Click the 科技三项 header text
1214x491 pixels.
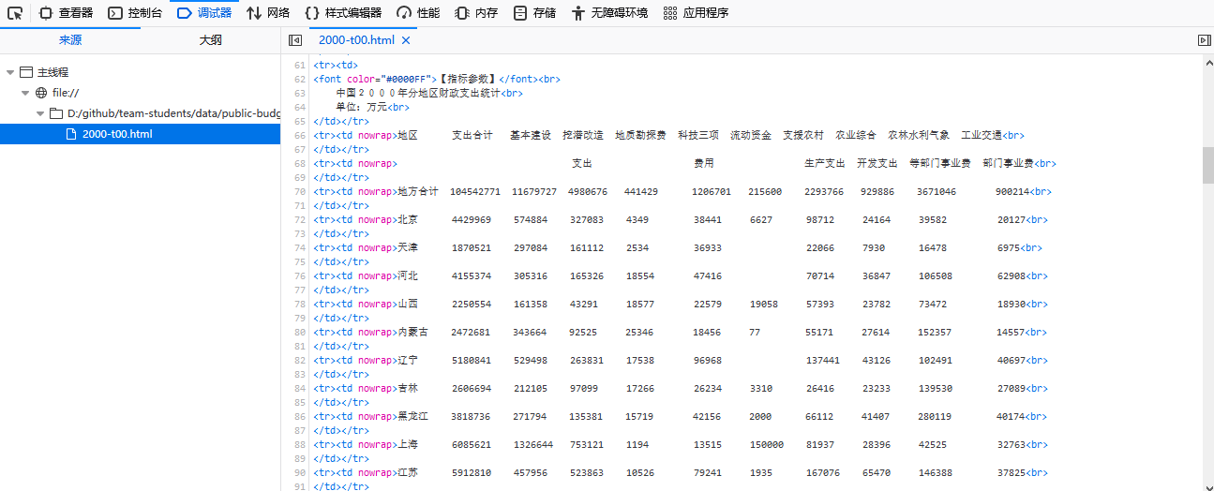(x=698, y=135)
